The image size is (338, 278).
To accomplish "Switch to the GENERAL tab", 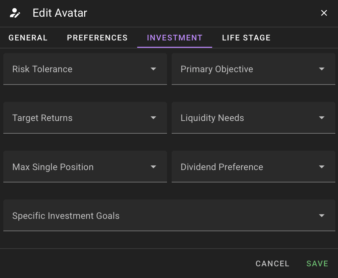I will click(28, 38).
